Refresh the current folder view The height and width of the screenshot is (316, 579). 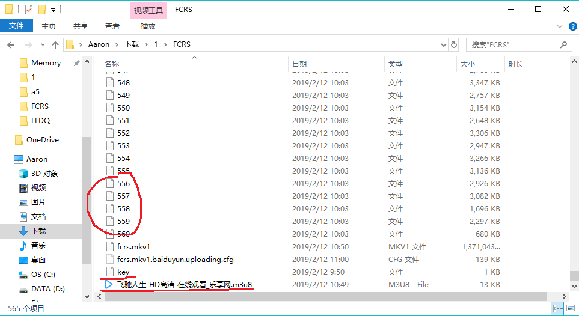click(x=453, y=44)
